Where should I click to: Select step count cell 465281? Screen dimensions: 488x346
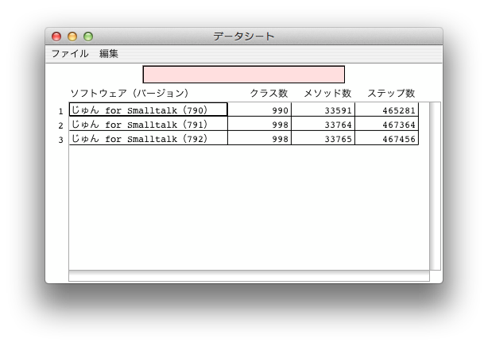(x=387, y=110)
